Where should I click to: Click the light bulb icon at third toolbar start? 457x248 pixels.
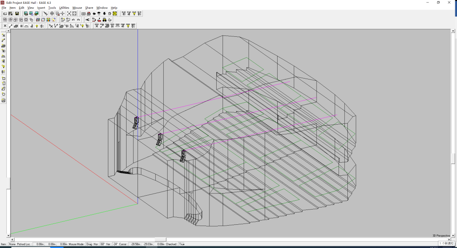click(37, 26)
